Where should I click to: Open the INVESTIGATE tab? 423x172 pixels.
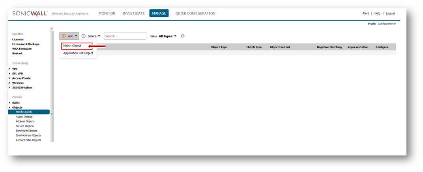133,13
